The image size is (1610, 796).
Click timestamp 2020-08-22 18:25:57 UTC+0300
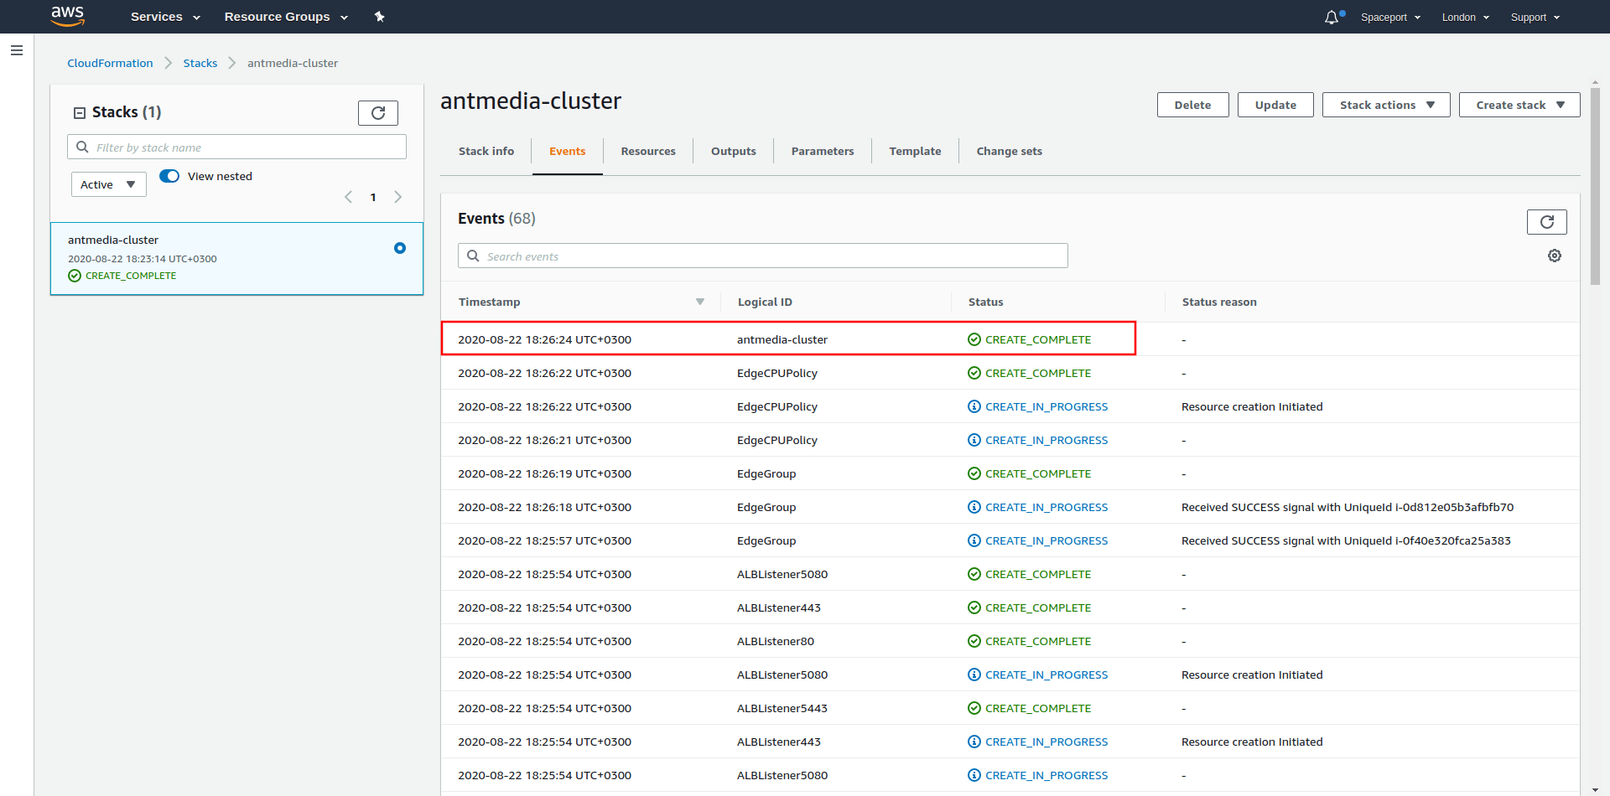pyautogui.click(x=544, y=540)
